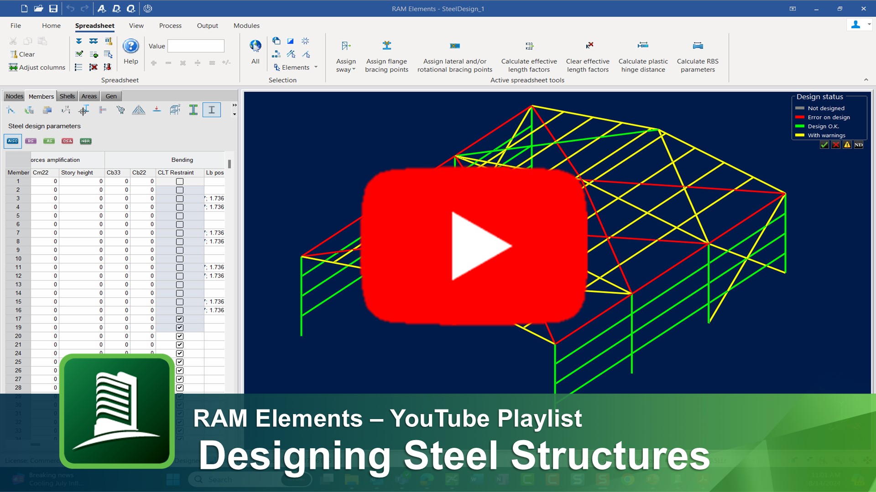The width and height of the screenshot is (876, 492).
Task: Click the yellow With warnings swatch
Action: tap(799, 135)
